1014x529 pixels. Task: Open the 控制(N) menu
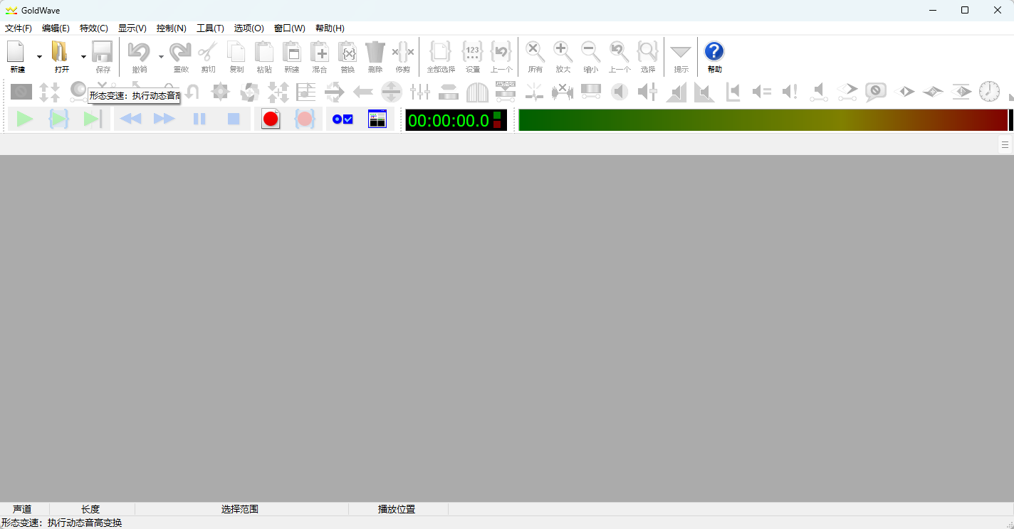click(172, 28)
